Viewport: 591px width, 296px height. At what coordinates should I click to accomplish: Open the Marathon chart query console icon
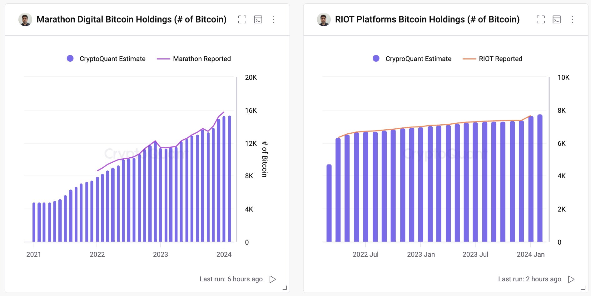pyautogui.click(x=258, y=20)
